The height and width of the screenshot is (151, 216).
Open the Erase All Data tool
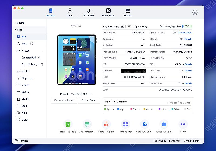pos(164,126)
